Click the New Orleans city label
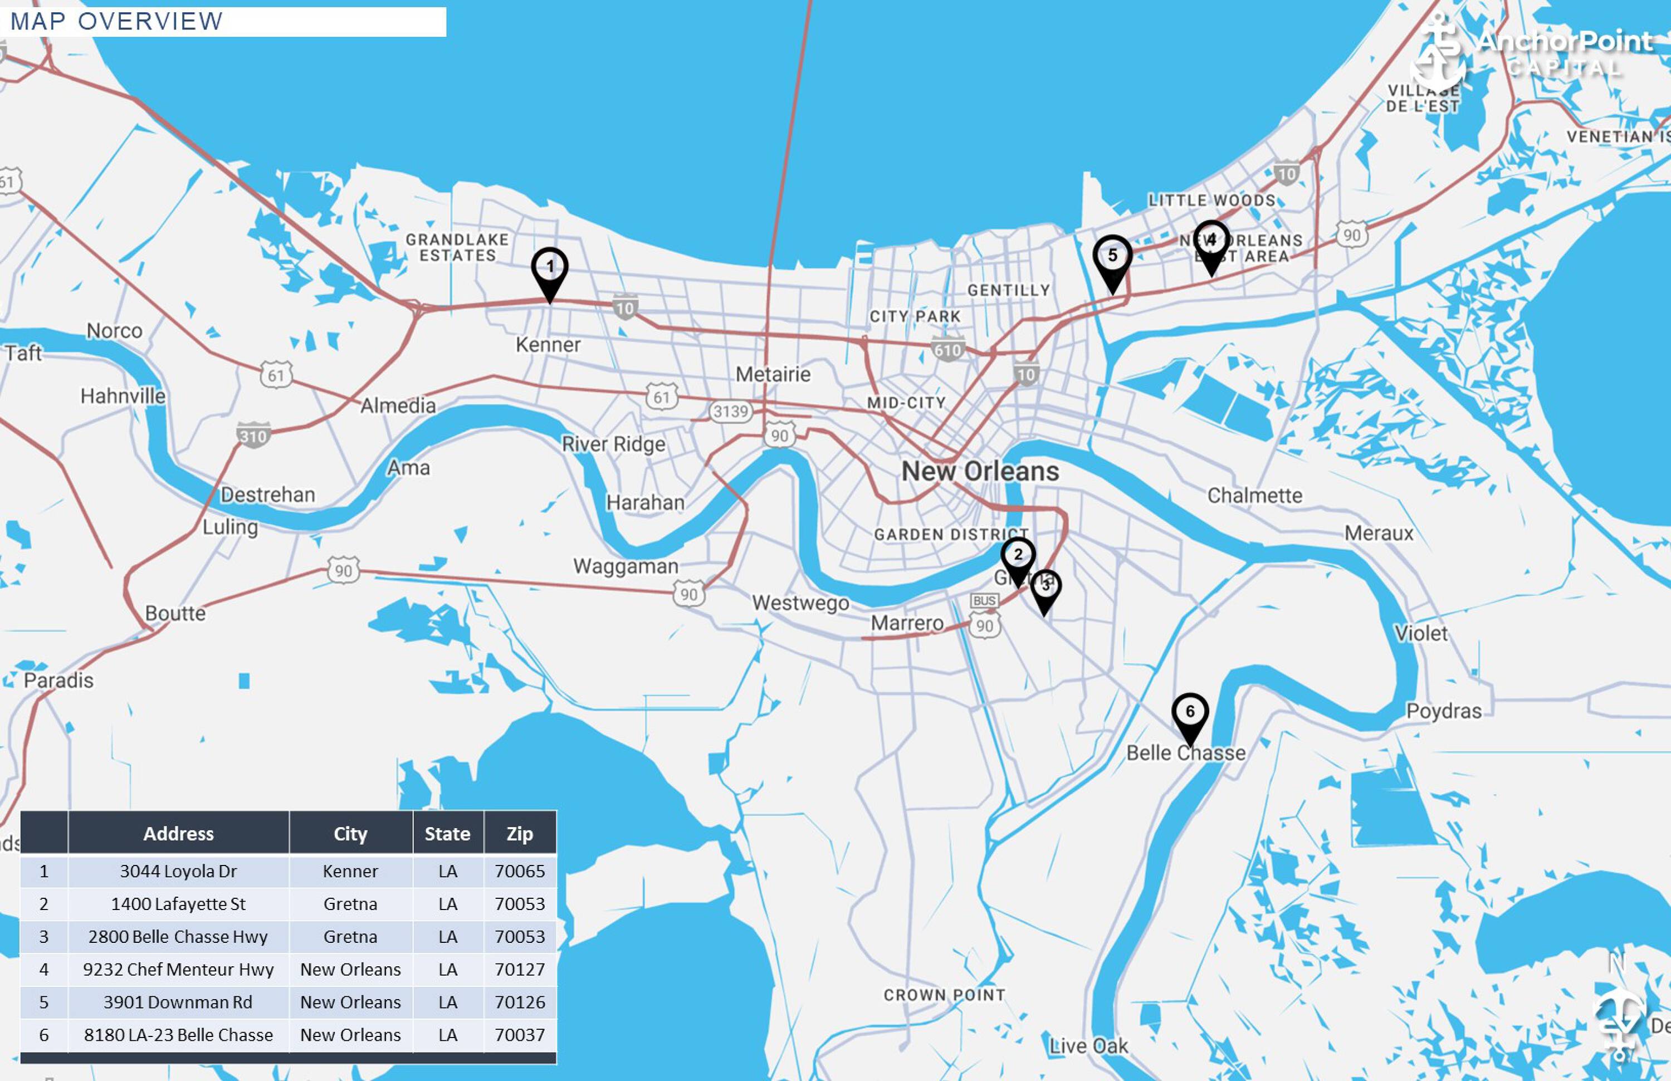1671x1081 pixels. (978, 472)
